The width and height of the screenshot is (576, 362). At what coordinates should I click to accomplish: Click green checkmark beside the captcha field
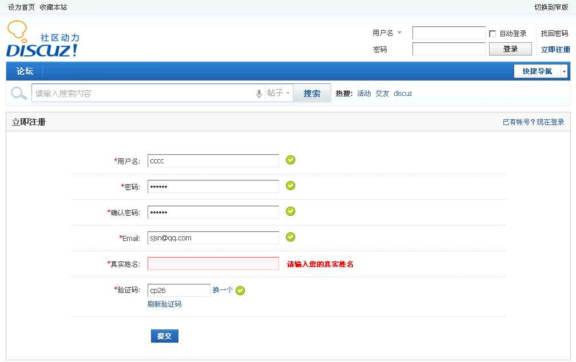pyautogui.click(x=240, y=291)
